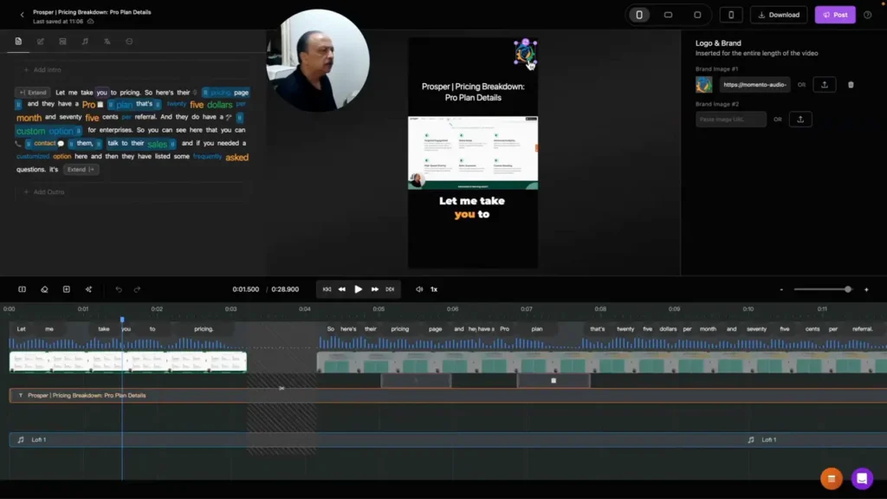Click word "dollars" in script
Image resolution: width=887 pixels, height=499 pixels.
[219, 105]
